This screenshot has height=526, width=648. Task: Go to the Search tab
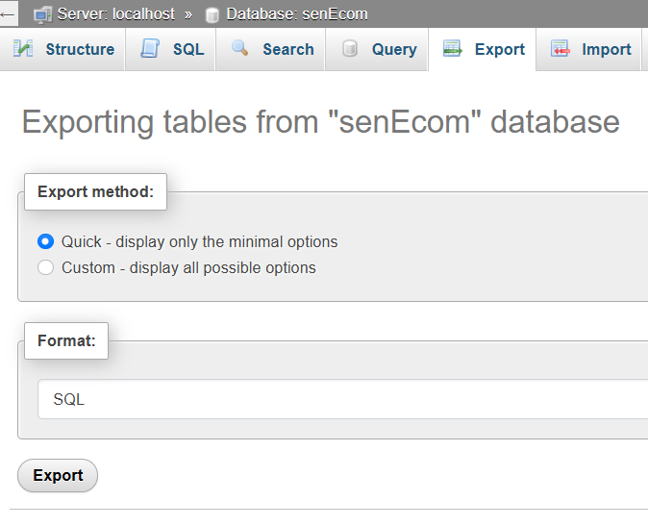point(287,49)
